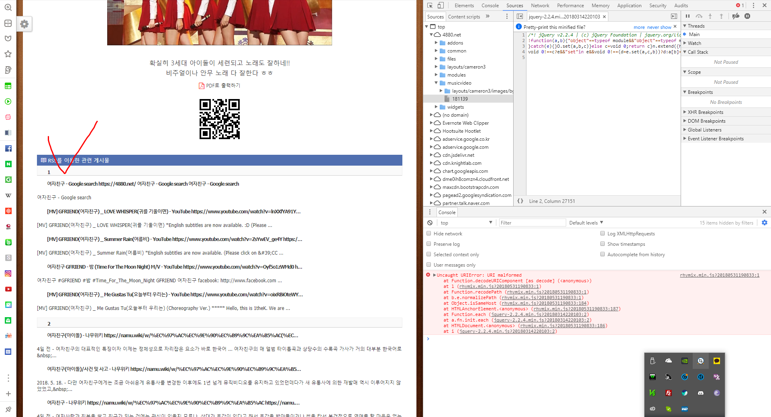Viewport: 771px width, 417px height.
Task: Open the Sources navigator more options menu
Action: click(x=507, y=16)
